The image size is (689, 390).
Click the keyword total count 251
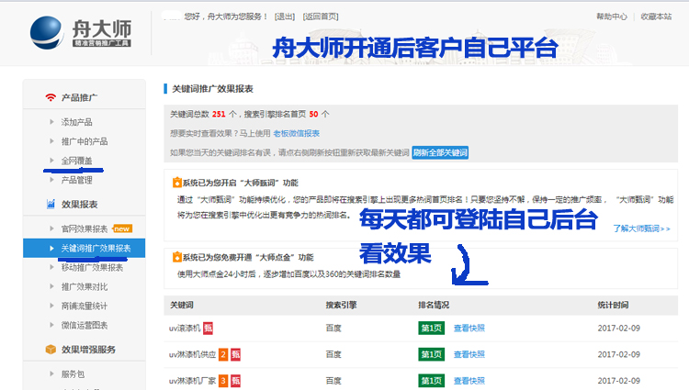point(219,114)
